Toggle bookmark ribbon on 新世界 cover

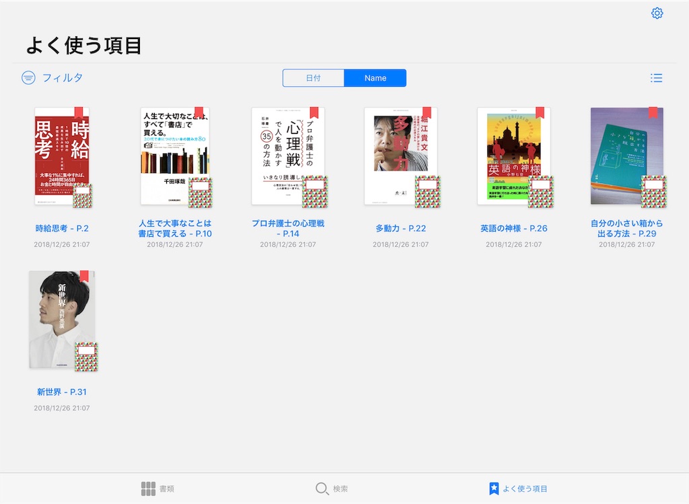(x=84, y=276)
